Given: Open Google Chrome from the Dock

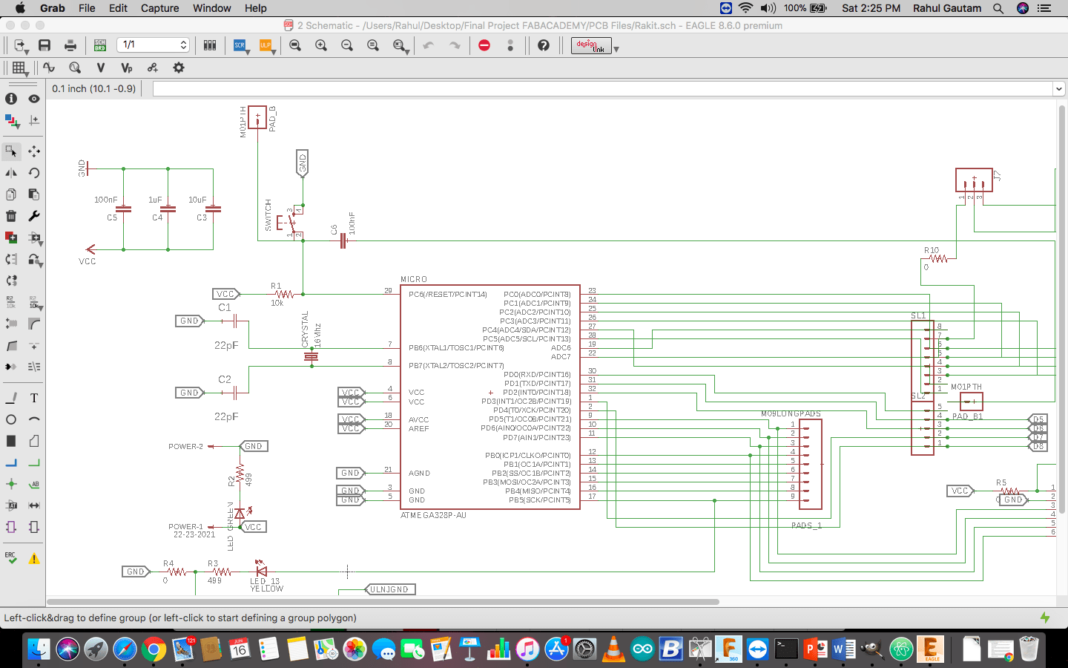Looking at the screenshot, I should (x=154, y=649).
